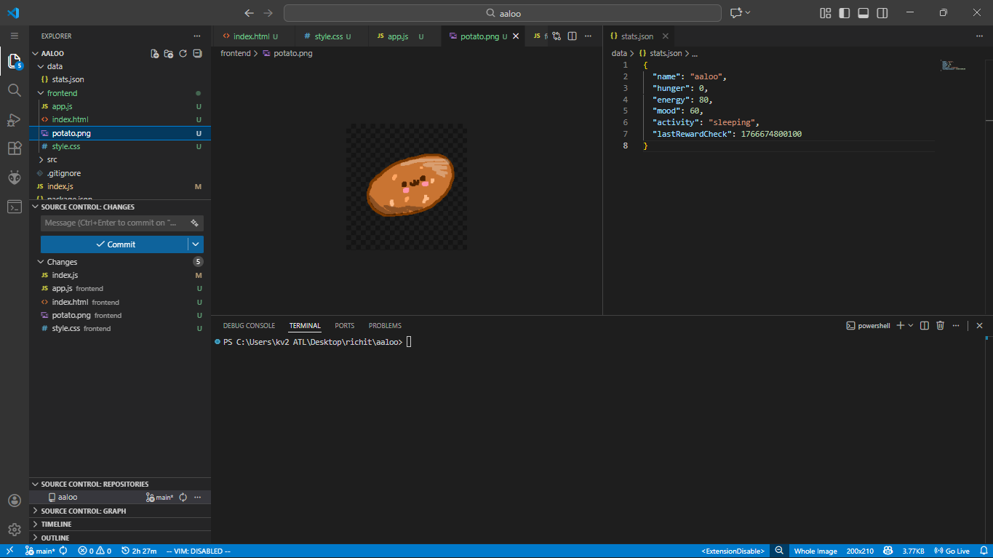Expand the src folder
The height and width of the screenshot is (558, 993).
[x=52, y=159]
